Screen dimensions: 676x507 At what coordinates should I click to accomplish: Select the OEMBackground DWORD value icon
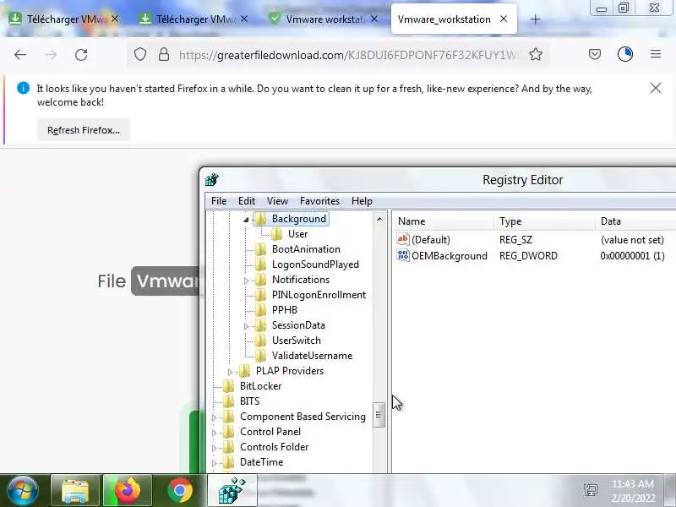[403, 255]
